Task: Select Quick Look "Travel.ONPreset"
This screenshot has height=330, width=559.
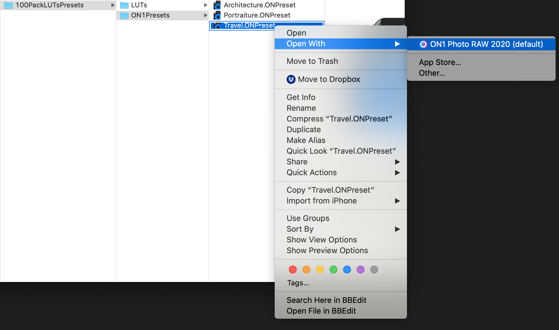Action: pyautogui.click(x=341, y=151)
